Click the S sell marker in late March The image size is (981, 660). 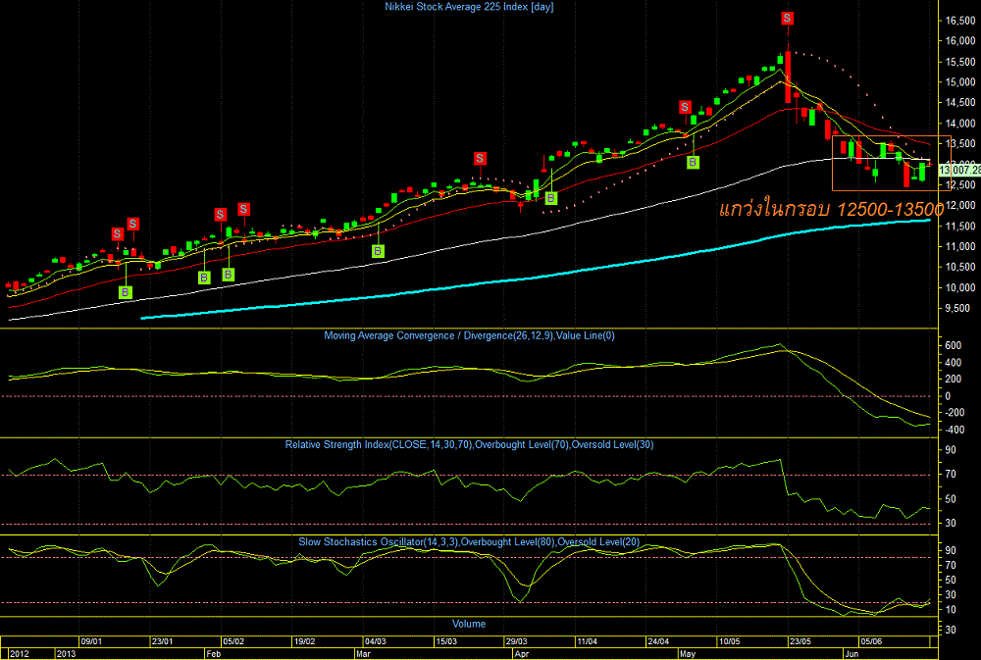click(x=480, y=158)
